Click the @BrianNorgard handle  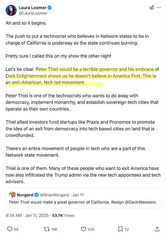point(54,195)
